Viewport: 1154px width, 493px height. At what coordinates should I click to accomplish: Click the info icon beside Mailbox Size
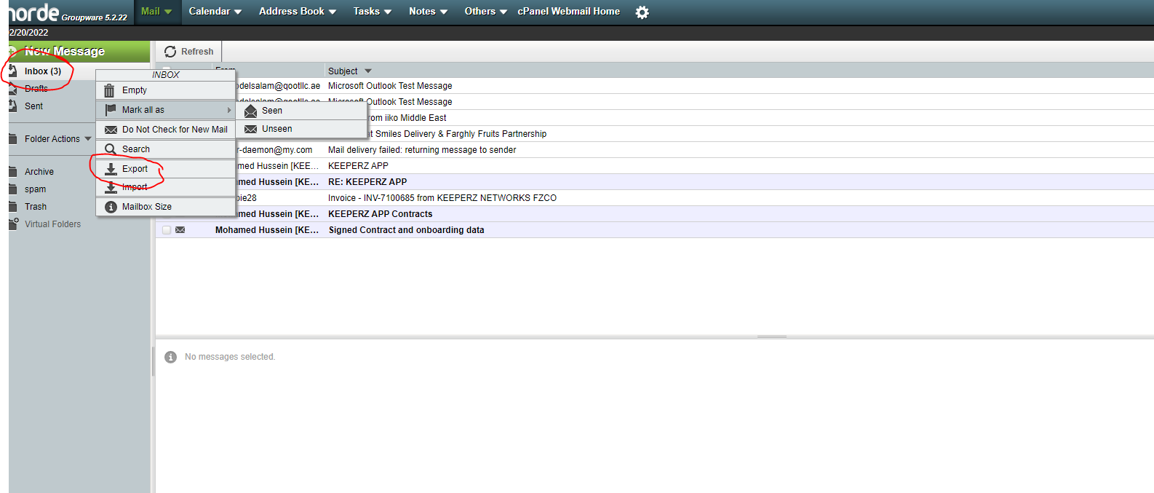point(111,207)
